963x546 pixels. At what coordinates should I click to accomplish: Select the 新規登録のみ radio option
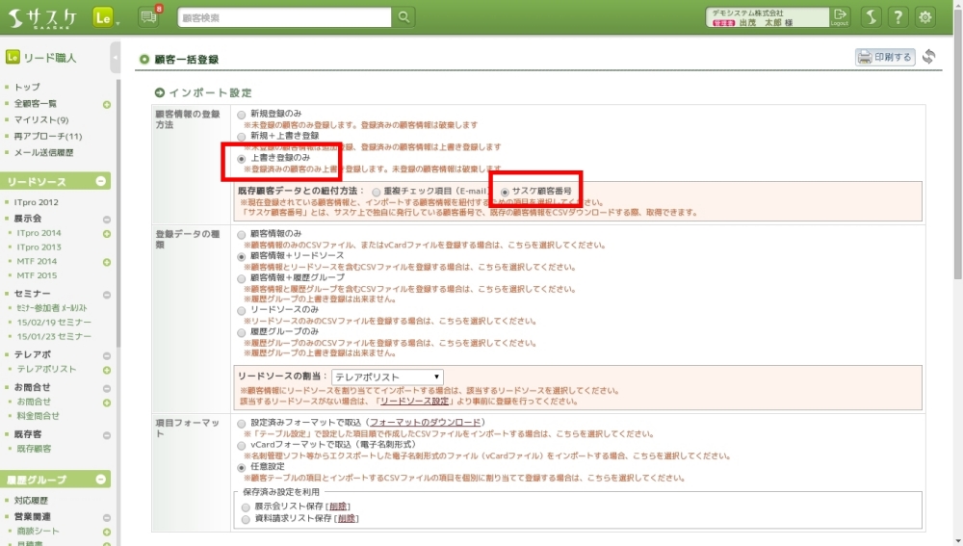coord(242,115)
